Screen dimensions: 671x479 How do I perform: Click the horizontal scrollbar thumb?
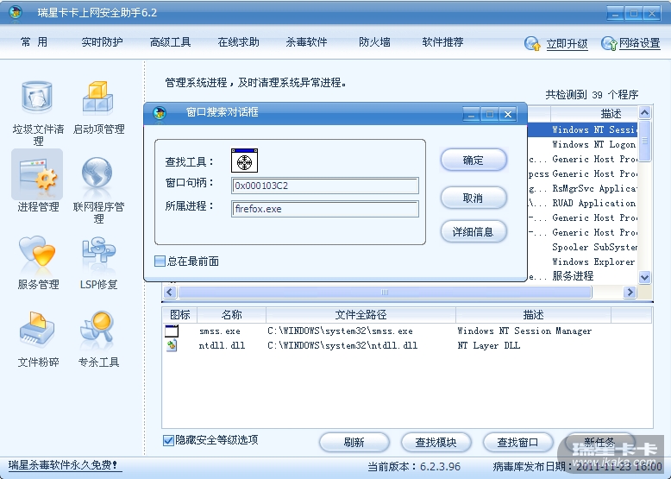tap(385, 292)
